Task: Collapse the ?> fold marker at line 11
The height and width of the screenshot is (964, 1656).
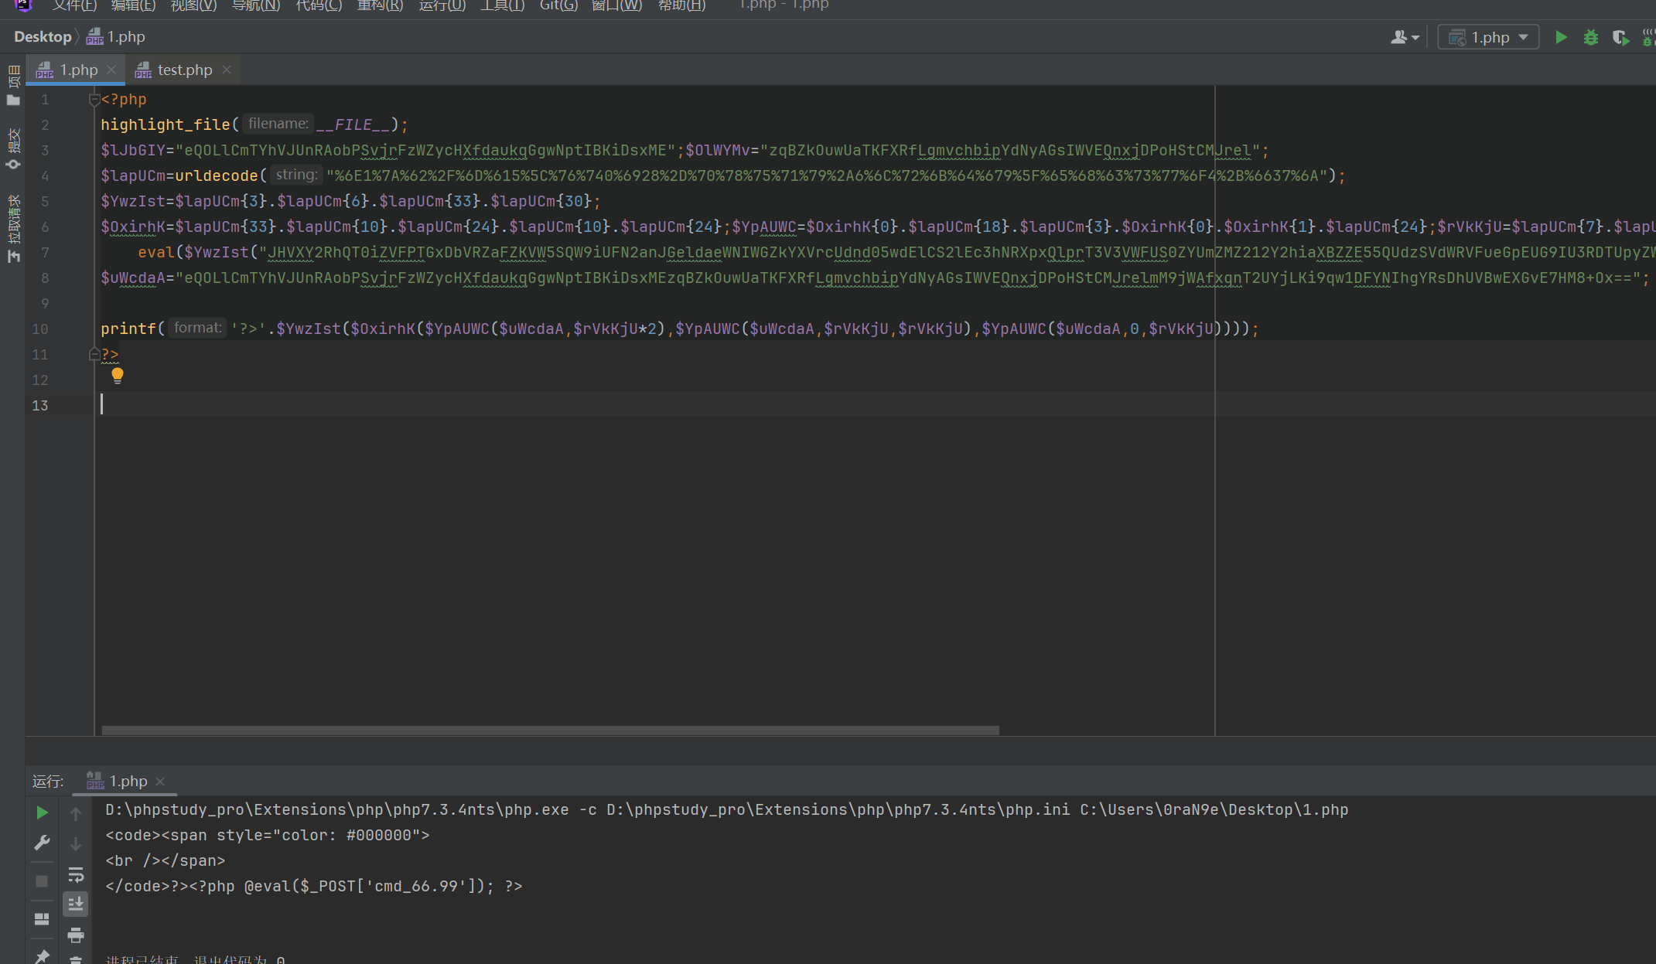Action: pos(94,355)
